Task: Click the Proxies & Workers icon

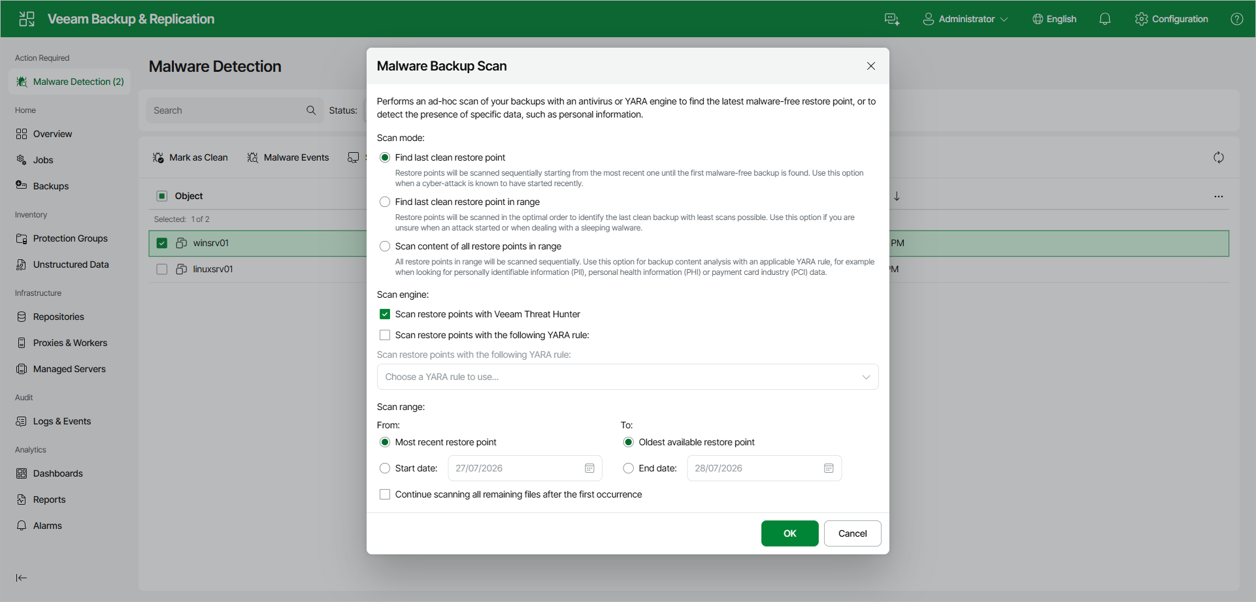Action: [22, 343]
